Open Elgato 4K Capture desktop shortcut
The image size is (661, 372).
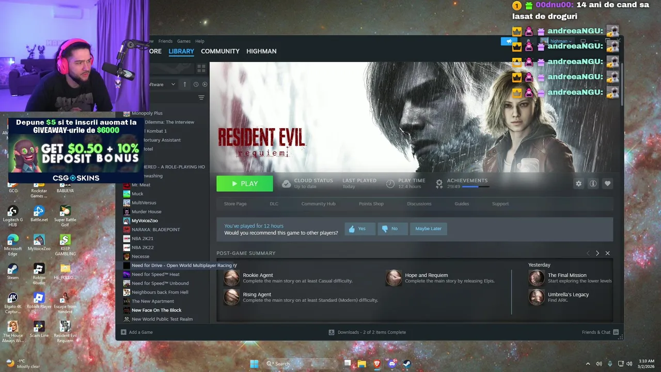tap(13, 303)
